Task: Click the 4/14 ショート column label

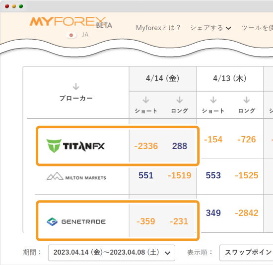Action: click(x=146, y=111)
